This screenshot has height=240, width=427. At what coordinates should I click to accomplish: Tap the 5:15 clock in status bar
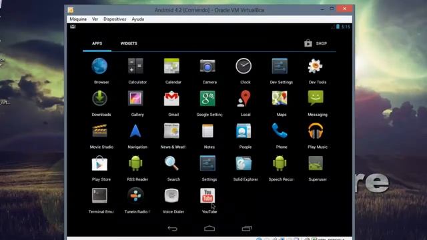pyautogui.click(x=346, y=27)
